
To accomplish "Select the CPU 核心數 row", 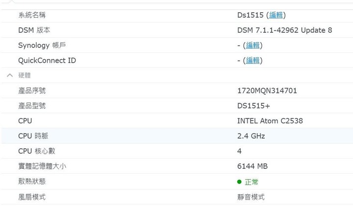I will click(177, 151).
